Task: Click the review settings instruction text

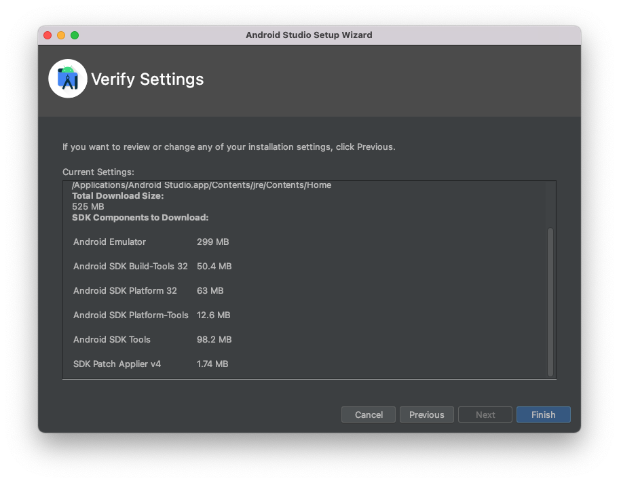Action: (229, 147)
